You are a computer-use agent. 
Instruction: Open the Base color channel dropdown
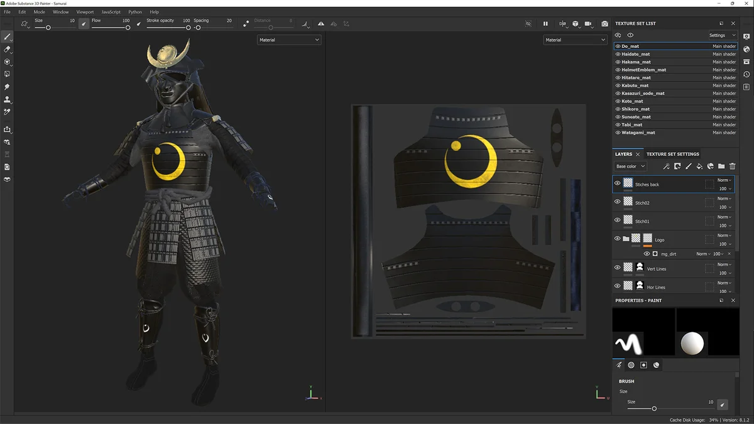(630, 166)
